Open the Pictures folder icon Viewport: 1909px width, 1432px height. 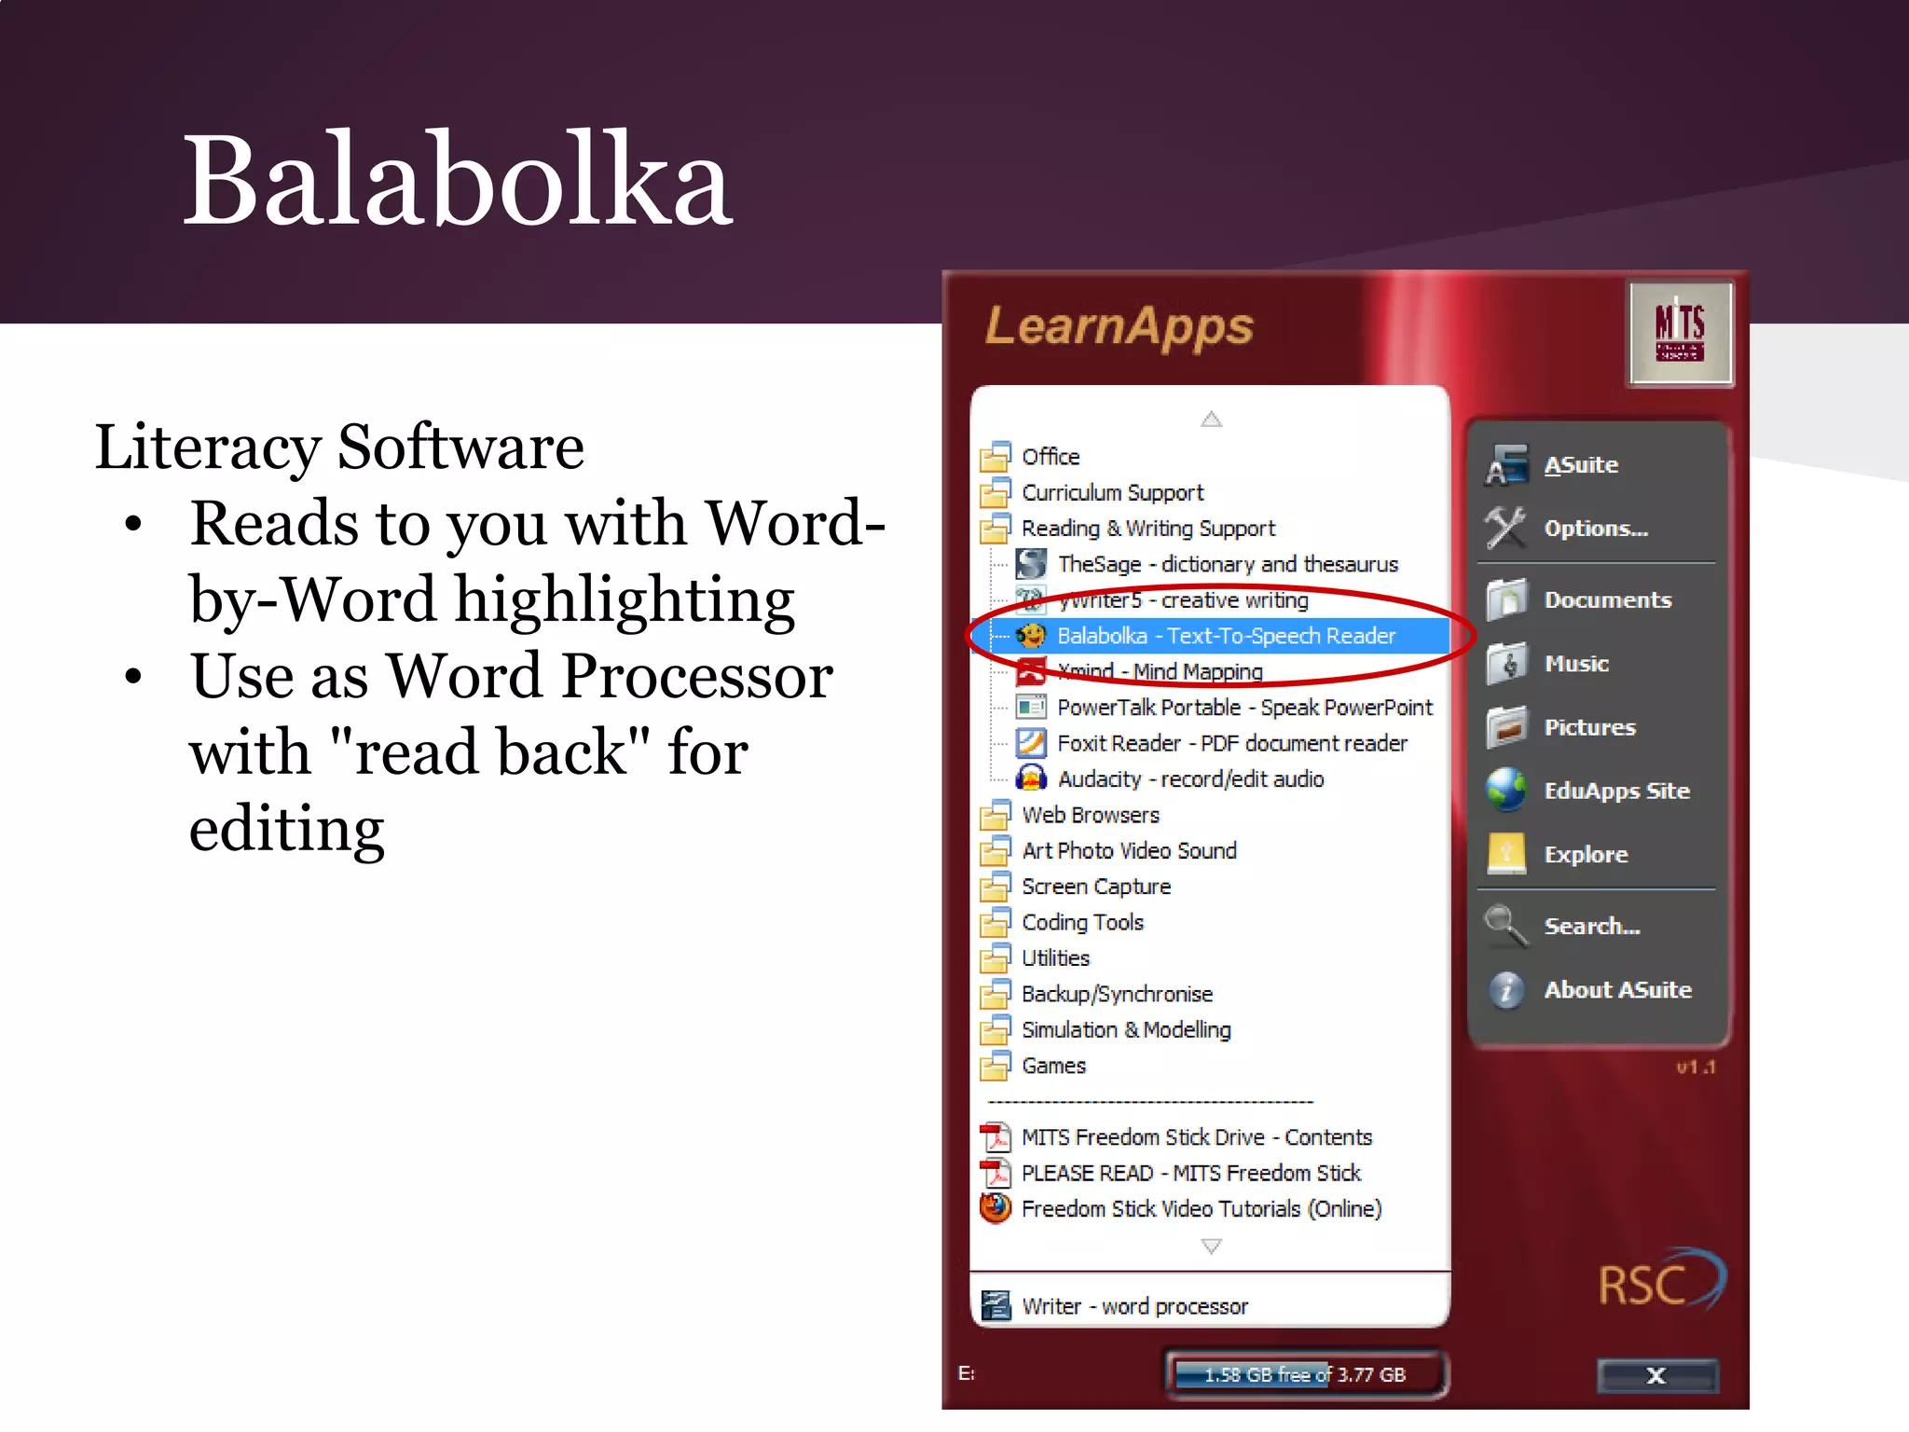click(1506, 727)
